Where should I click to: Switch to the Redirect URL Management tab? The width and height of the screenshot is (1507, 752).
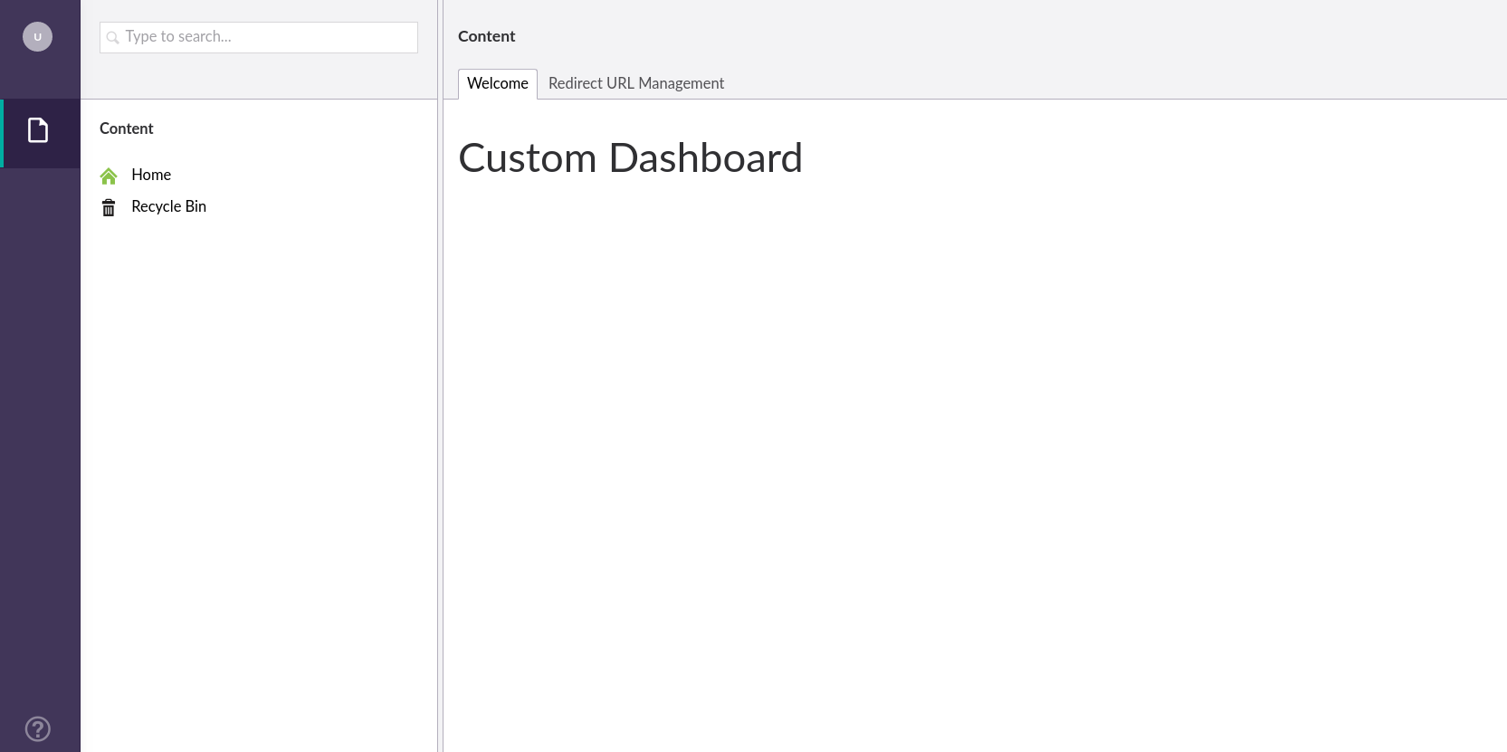pos(635,83)
